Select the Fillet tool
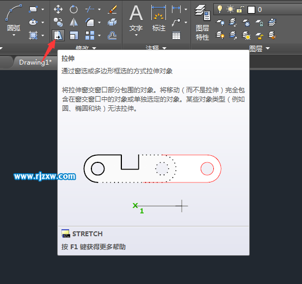 pos(90,22)
